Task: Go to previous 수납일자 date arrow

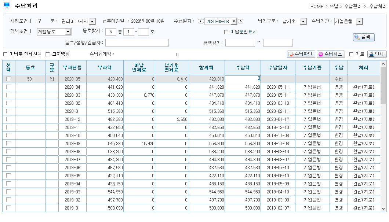Action: pyautogui.click(x=201, y=21)
